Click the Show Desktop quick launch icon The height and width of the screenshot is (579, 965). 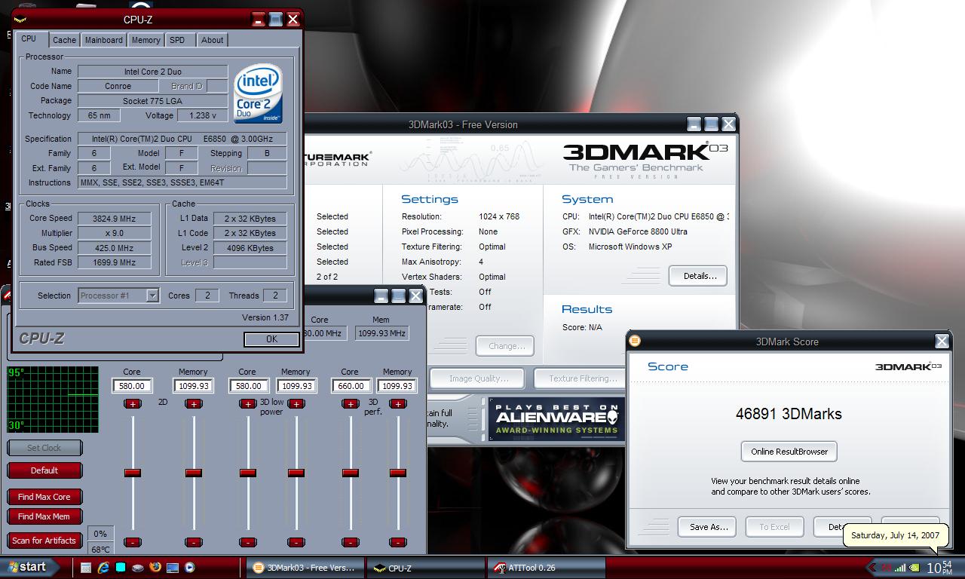tap(173, 568)
